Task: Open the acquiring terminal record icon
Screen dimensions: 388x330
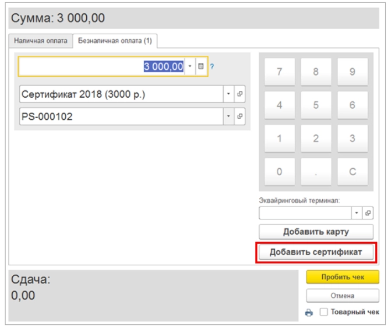Action: (368, 213)
